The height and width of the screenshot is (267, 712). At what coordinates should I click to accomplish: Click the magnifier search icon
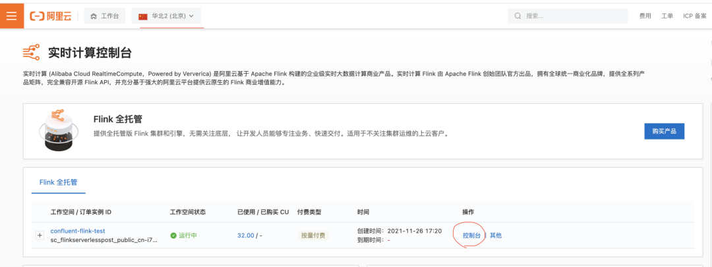click(518, 16)
